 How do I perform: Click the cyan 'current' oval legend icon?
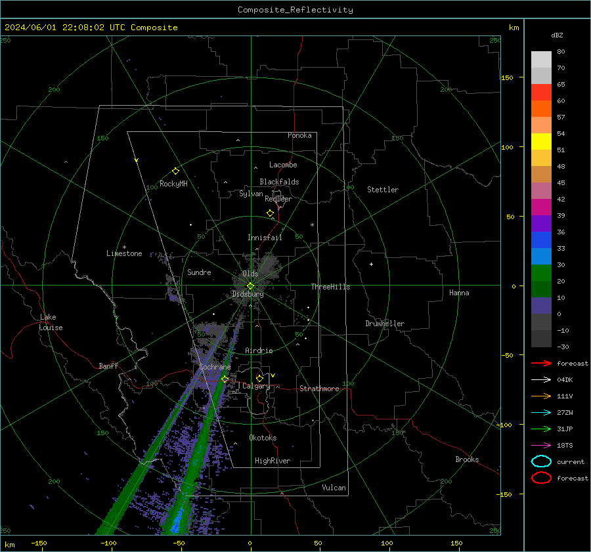pyautogui.click(x=541, y=461)
